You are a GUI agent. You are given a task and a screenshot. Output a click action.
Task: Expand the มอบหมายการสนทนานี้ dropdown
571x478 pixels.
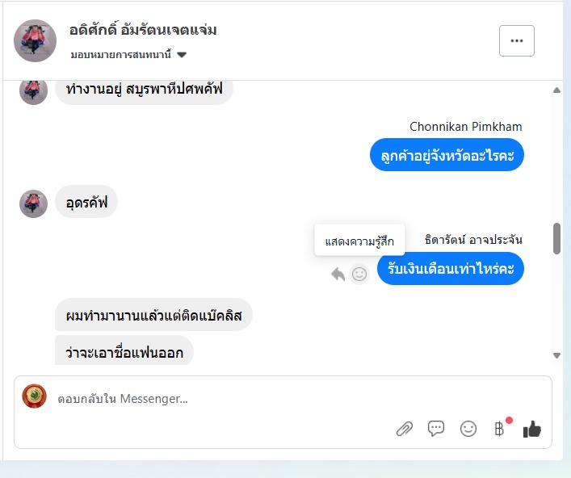181,55
